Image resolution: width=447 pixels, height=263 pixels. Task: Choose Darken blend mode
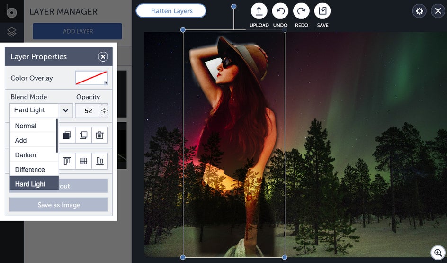click(x=34, y=155)
